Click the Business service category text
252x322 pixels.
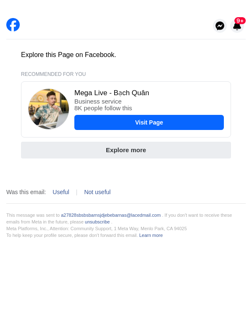pyautogui.click(x=98, y=101)
